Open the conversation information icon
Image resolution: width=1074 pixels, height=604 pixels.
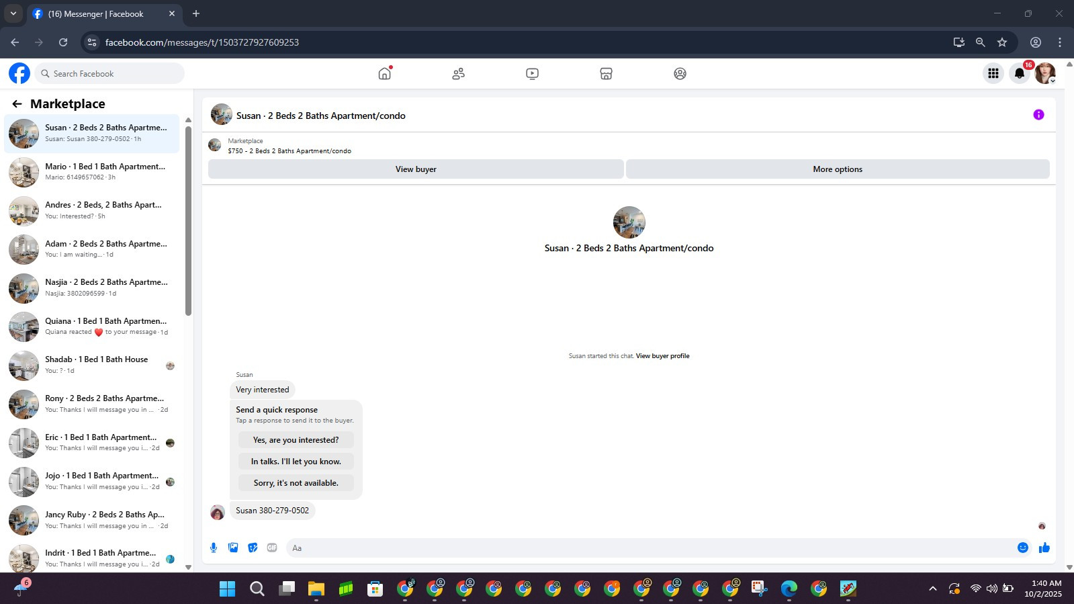coord(1038,115)
